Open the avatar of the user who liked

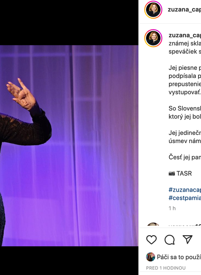(x=151, y=257)
